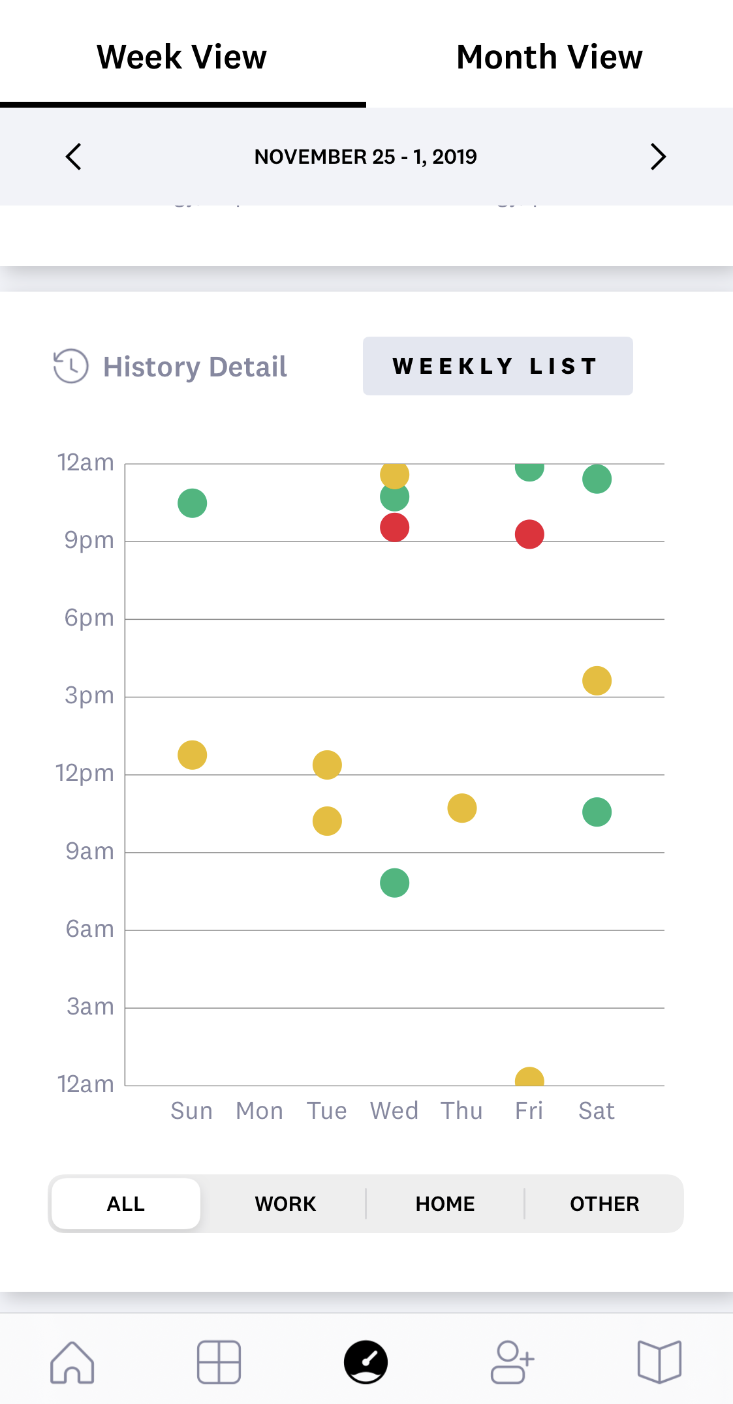Image resolution: width=733 pixels, height=1404 pixels.
Task: Open the home icon in bottom navigation
Action: click(x=72, y=1362)
